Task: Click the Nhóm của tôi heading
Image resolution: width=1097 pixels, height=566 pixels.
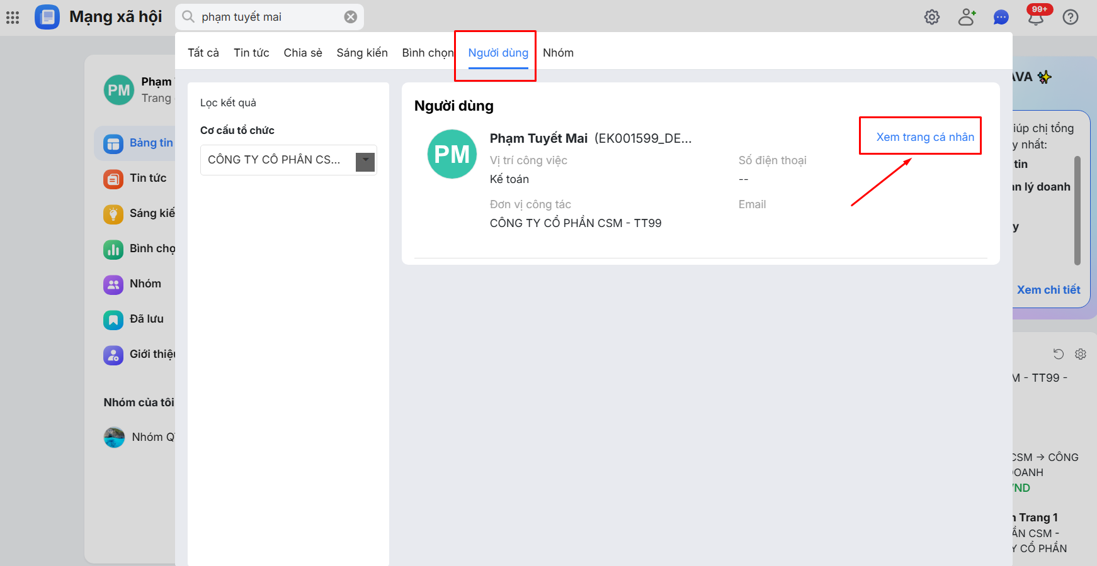Action: pos(139,402)
